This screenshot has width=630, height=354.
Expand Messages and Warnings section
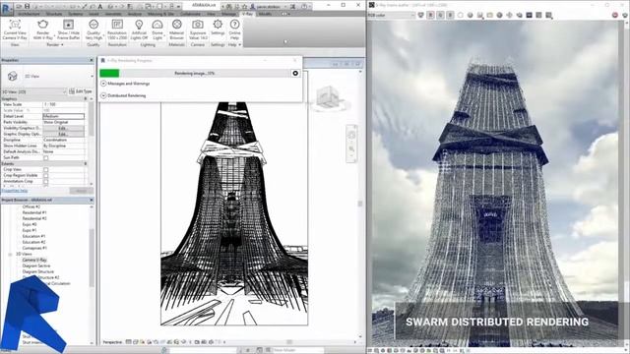click(103, 84)
